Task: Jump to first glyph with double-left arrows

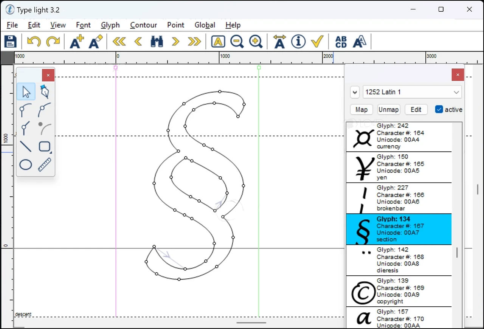Action: pos(119,41)
